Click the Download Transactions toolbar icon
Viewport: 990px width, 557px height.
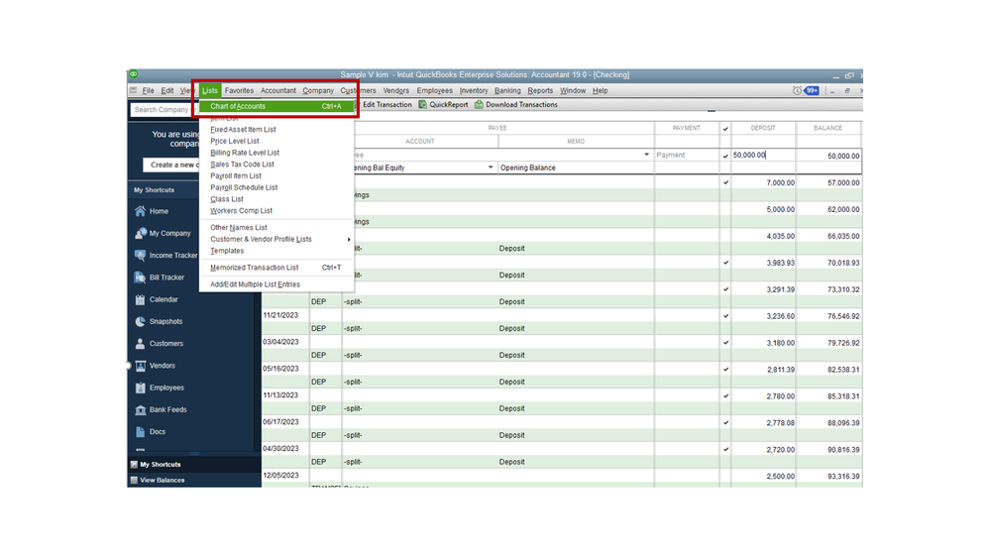479,105
